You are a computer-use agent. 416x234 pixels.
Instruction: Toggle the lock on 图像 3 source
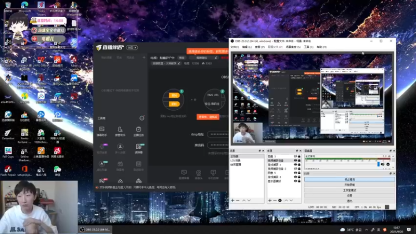point(300,157)
